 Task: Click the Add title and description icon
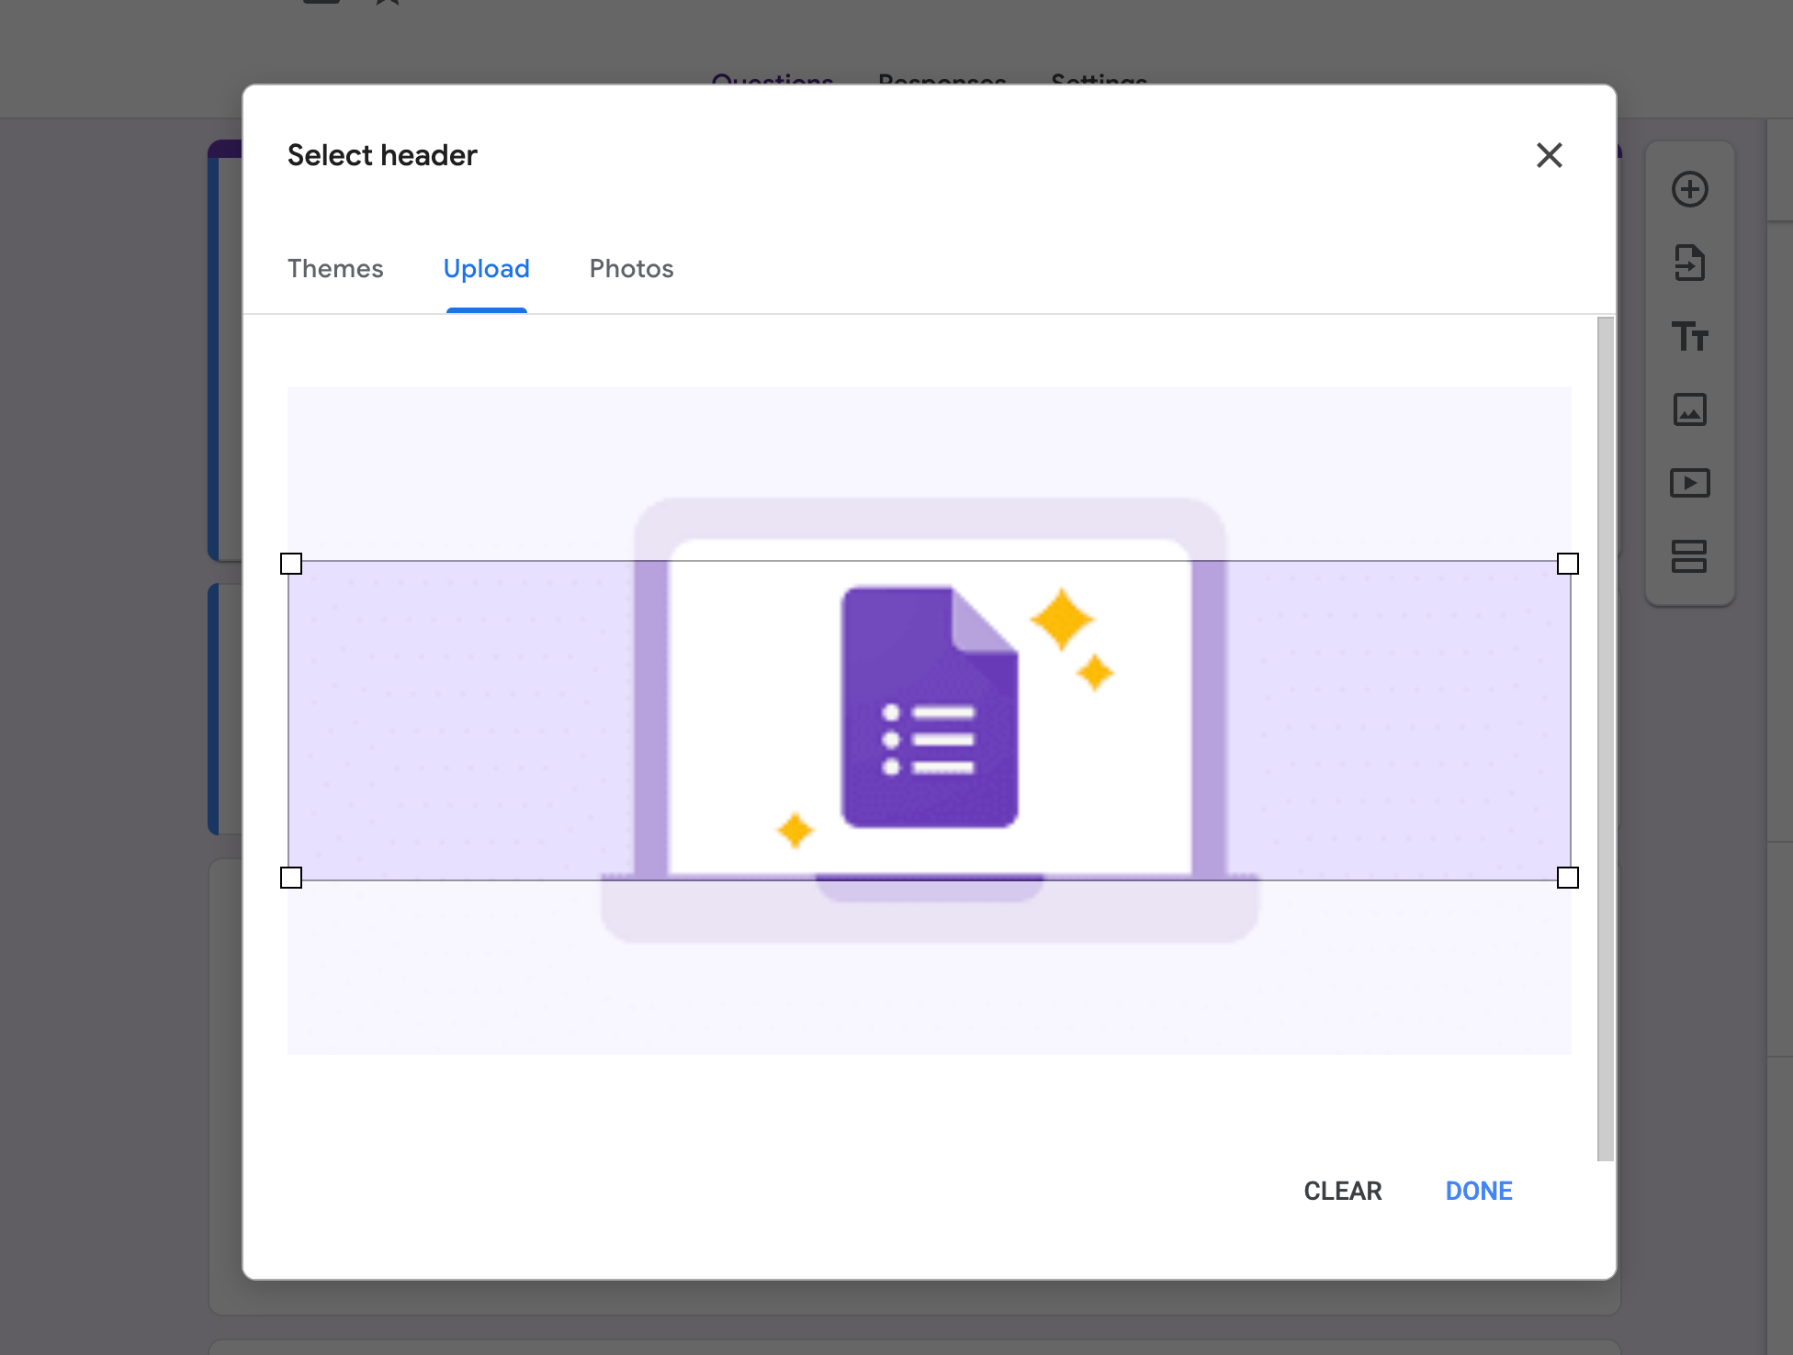click(x=1689, y=336)
